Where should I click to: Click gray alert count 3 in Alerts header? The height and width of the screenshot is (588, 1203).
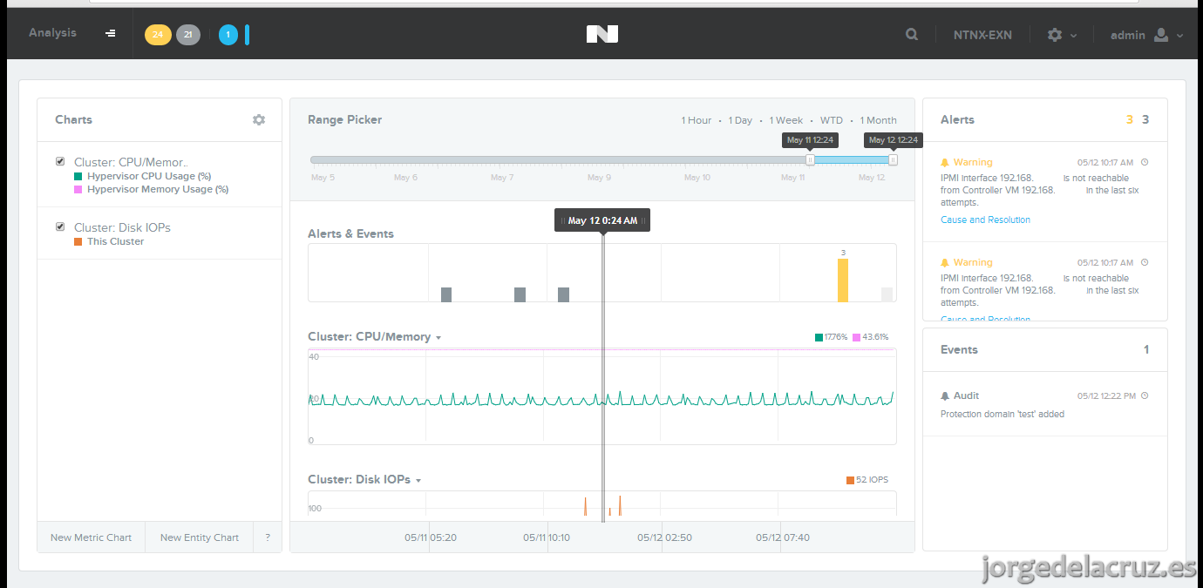pos(1145,119)
